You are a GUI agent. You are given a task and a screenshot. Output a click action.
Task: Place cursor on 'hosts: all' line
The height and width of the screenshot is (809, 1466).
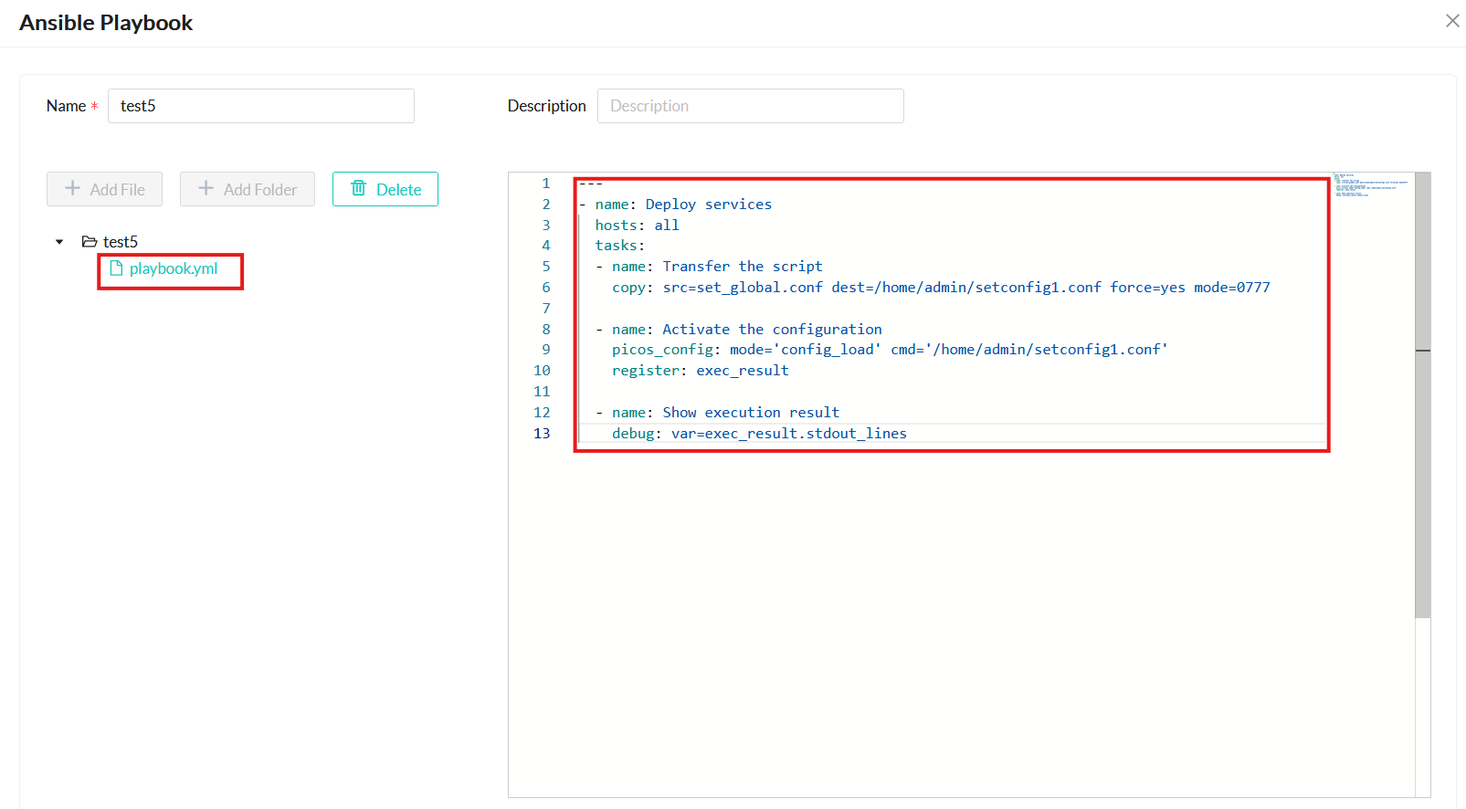point(637,226)
